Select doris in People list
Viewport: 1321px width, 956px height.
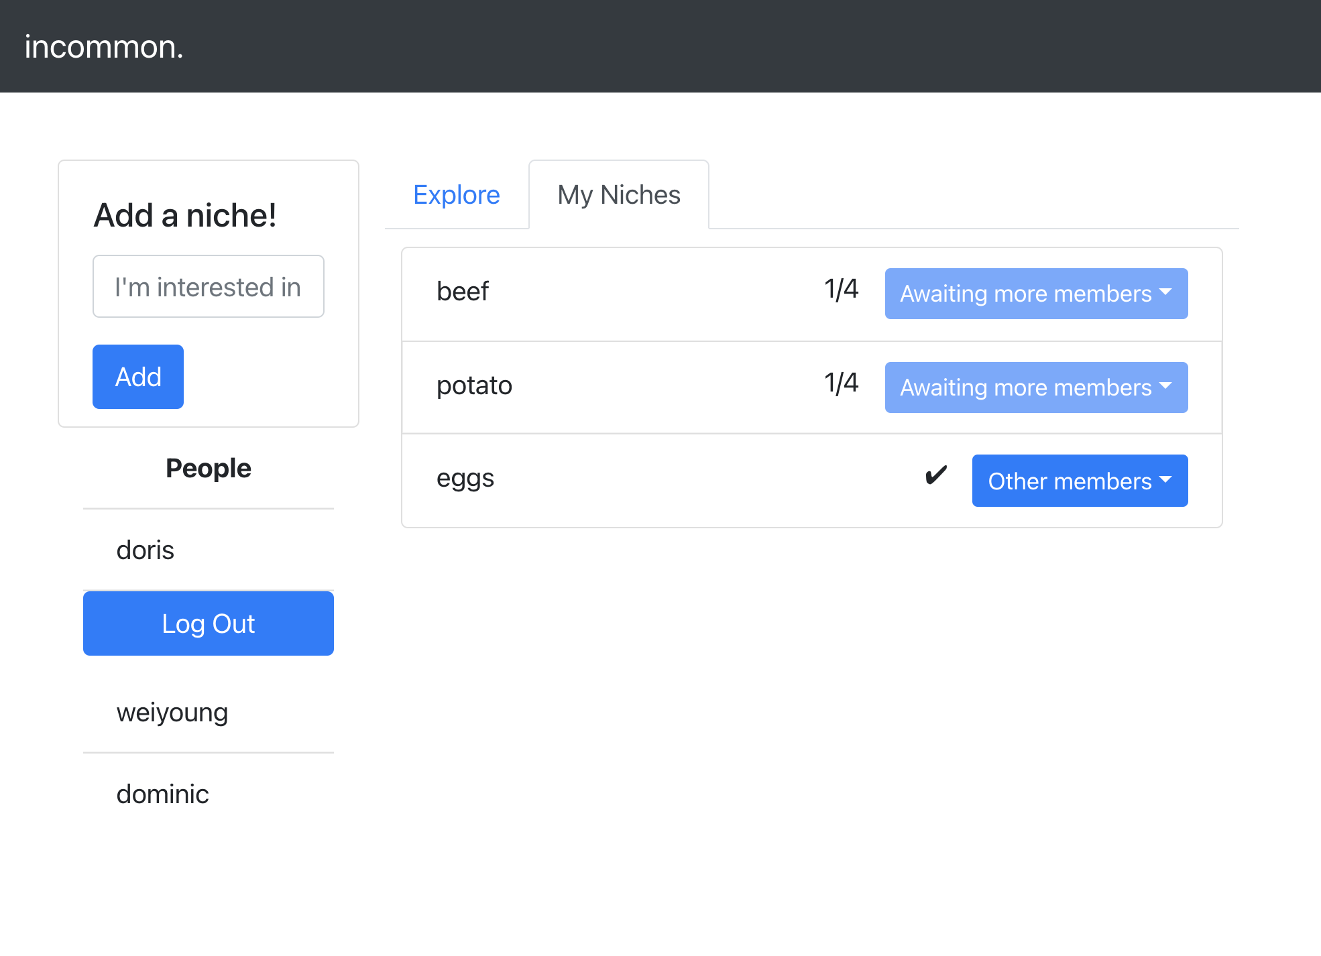[146, 550]
